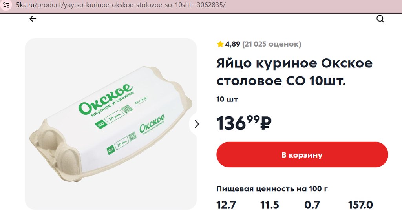Viewport: 402px width, 210px height.
Task: Open the 21 025 оценок reviews link
Action: 272,44
